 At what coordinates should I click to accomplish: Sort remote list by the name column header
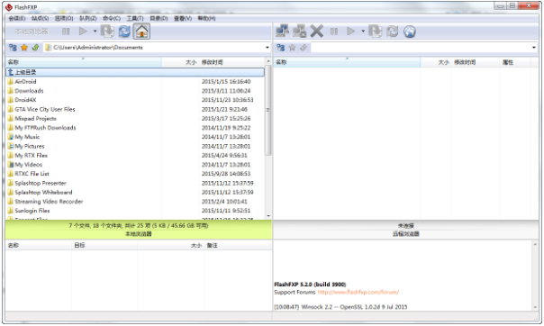point(348,62)
